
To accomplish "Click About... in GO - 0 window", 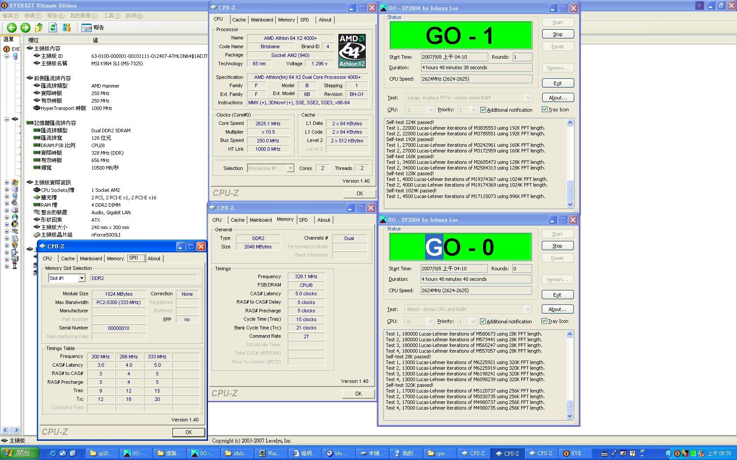I will [557, 309].
